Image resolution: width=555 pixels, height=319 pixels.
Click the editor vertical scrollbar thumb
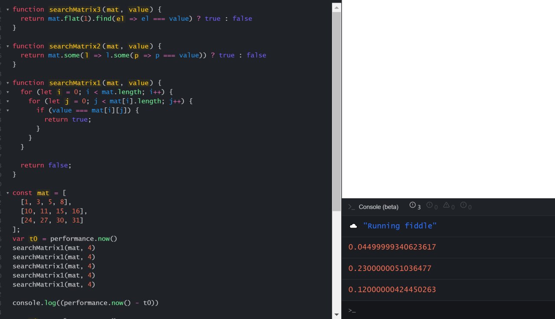pos(337,112)
